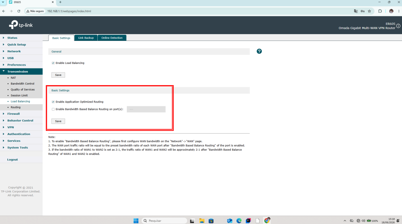The width and height of the screenshot is (402, 224).
Task: Open Chrome translate page icon
Action: point(356,11)
